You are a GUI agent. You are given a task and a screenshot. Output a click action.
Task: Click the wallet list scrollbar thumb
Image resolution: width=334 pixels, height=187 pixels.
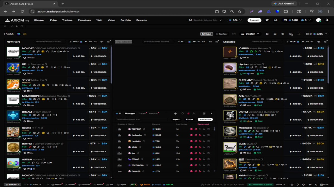[215, 129]
